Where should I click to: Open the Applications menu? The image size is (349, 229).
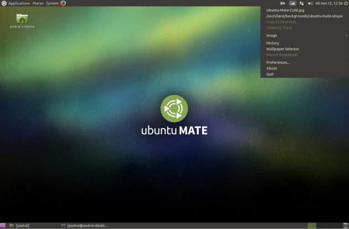click(19, 3)
